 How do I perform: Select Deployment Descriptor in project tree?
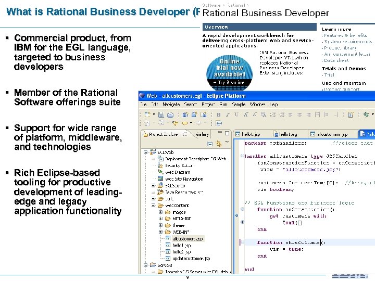pyautogui.click(x=196, y=159)
